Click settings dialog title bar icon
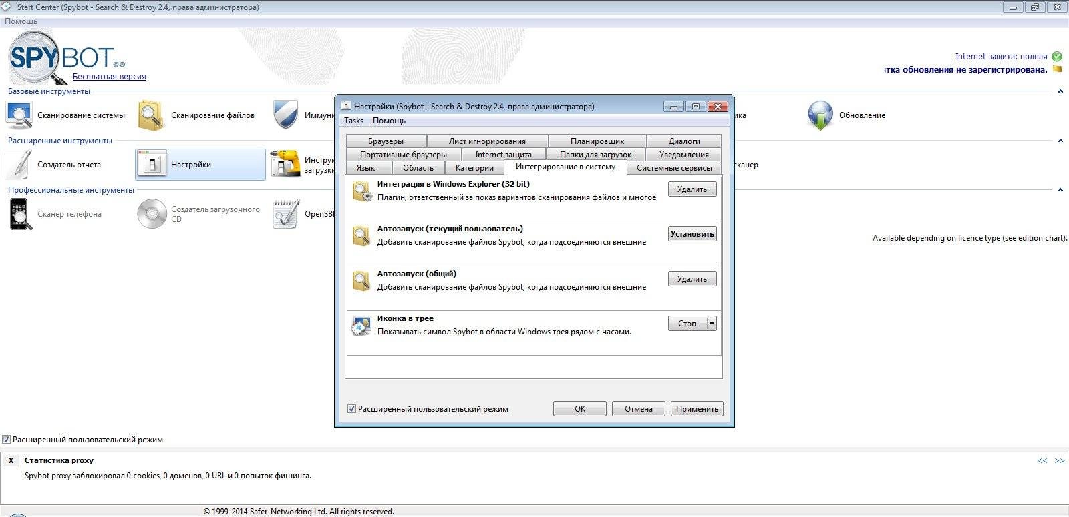Viewport: 1069px width, 517px height. pyautogui.click(x=345, y=106)
